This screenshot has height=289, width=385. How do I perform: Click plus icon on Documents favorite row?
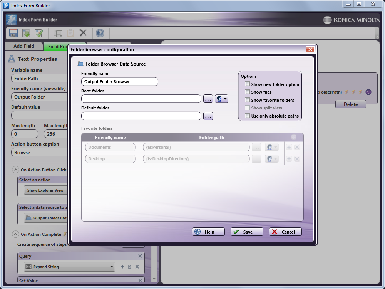(x=289, y=147)
